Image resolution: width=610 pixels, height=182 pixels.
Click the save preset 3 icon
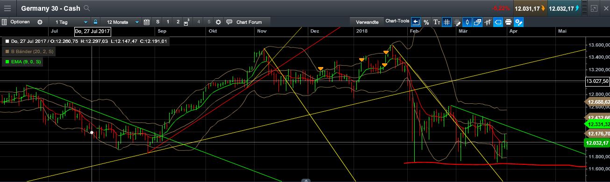[x=187, y=22]
